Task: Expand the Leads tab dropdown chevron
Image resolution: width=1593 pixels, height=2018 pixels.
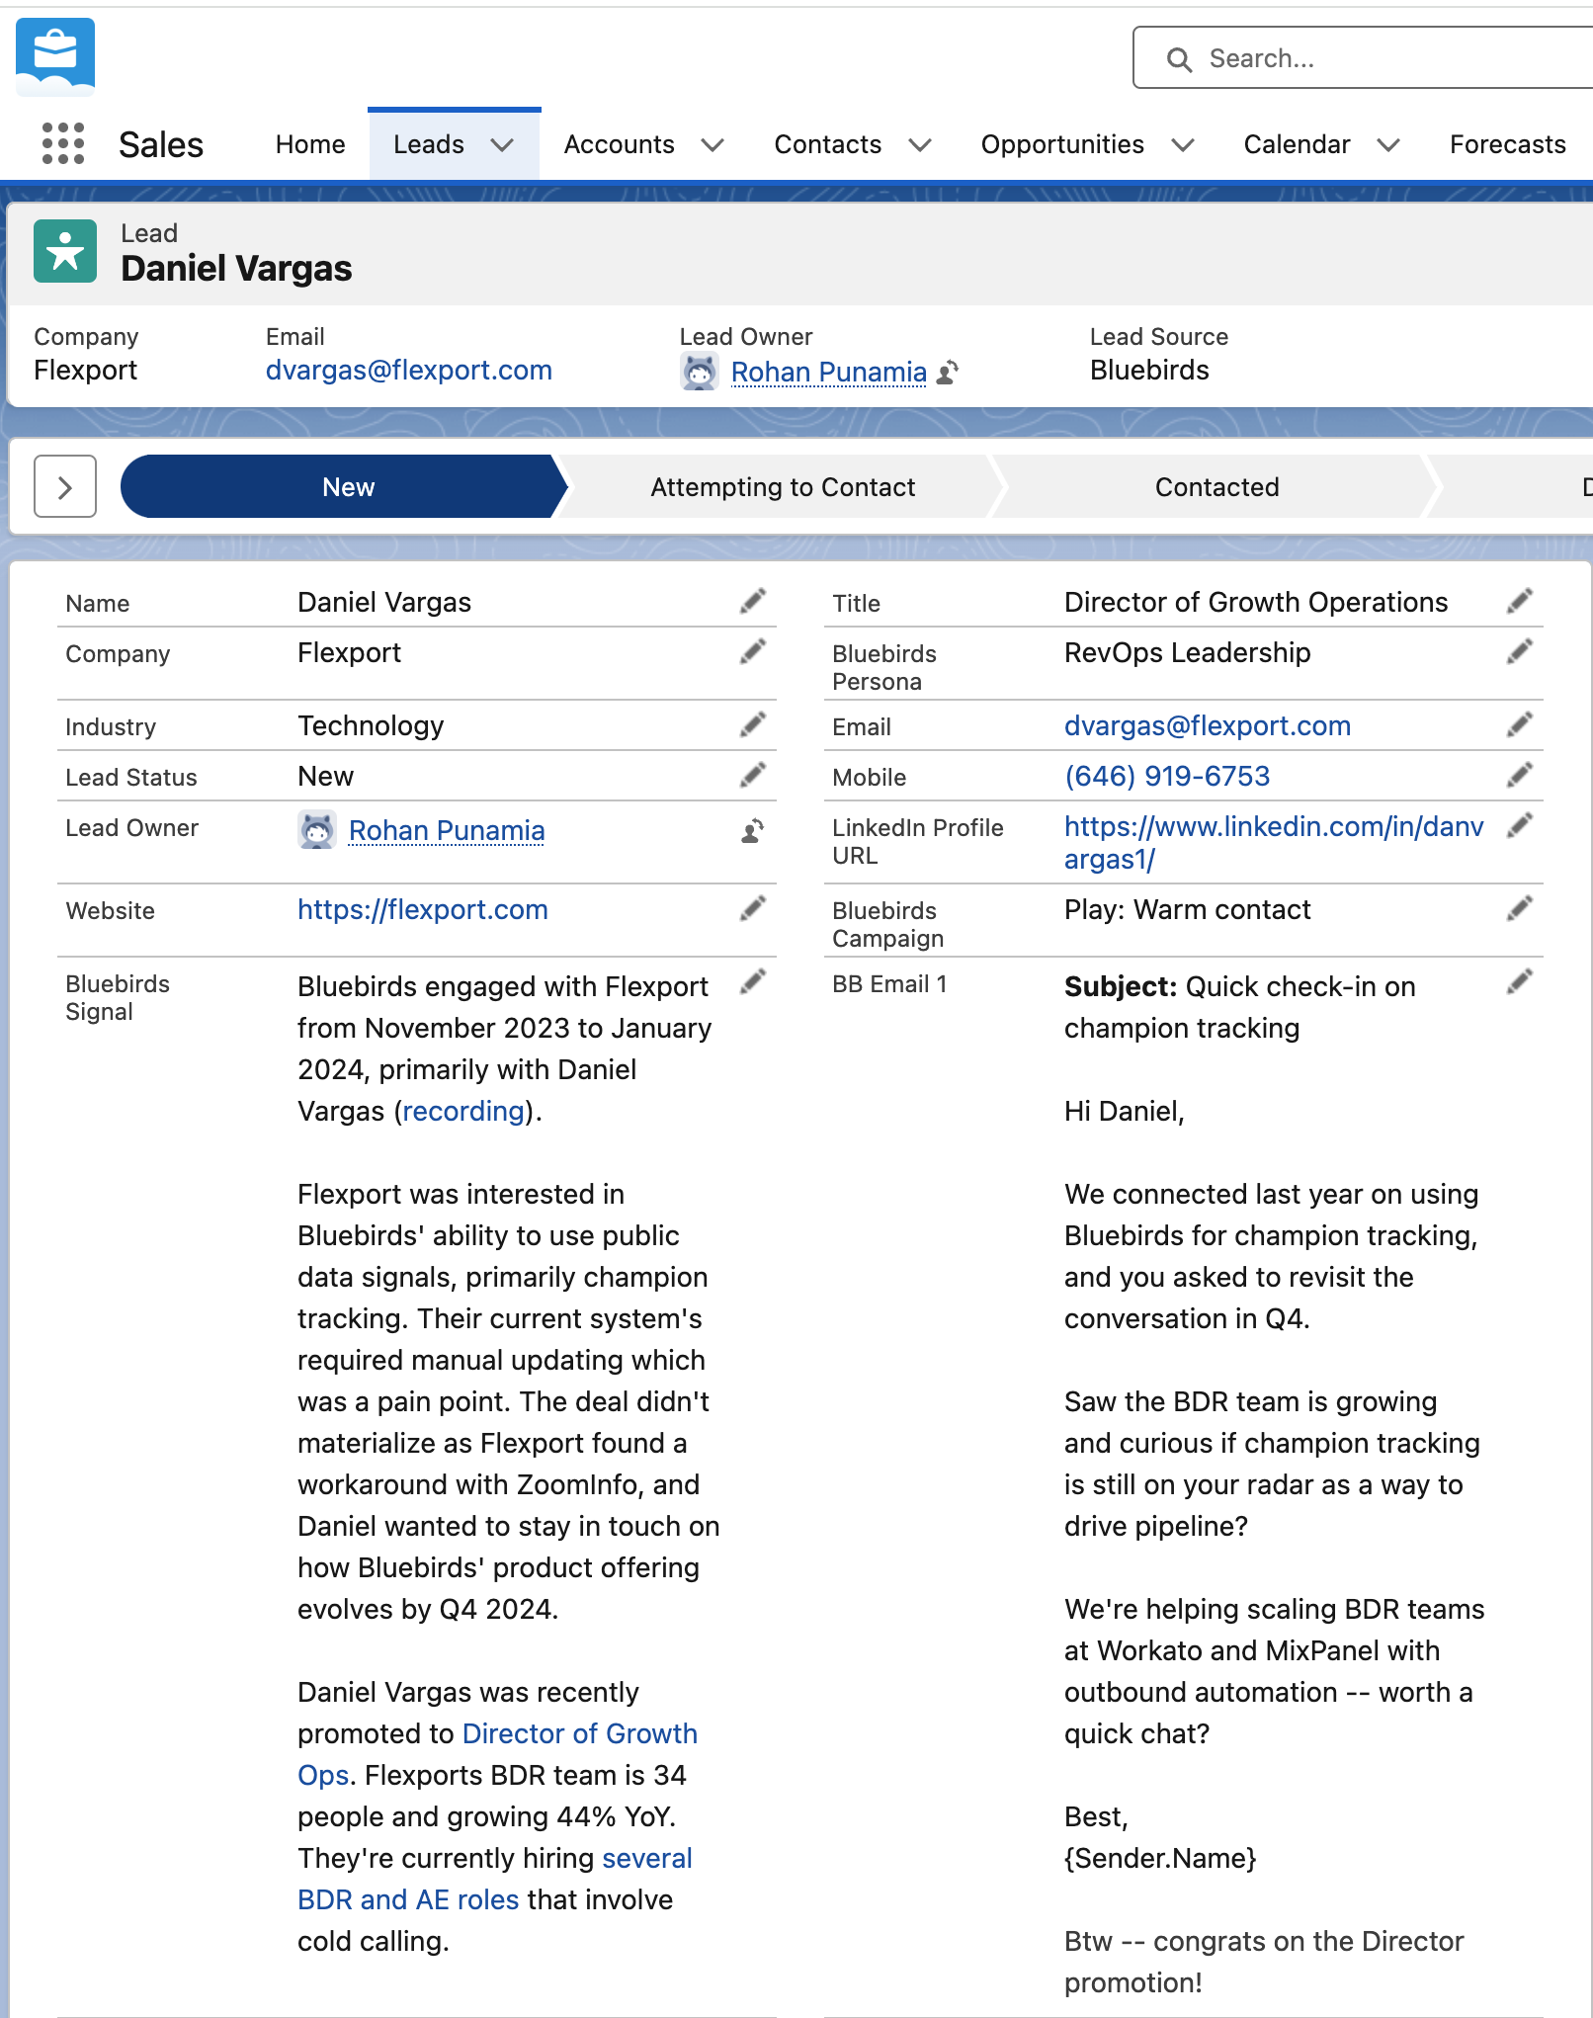Action: point(503,145)
